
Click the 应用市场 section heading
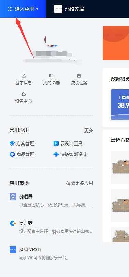(x=19, y=183)
